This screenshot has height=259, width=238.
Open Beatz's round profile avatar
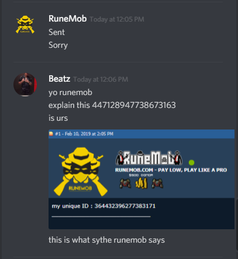(25, 85)
